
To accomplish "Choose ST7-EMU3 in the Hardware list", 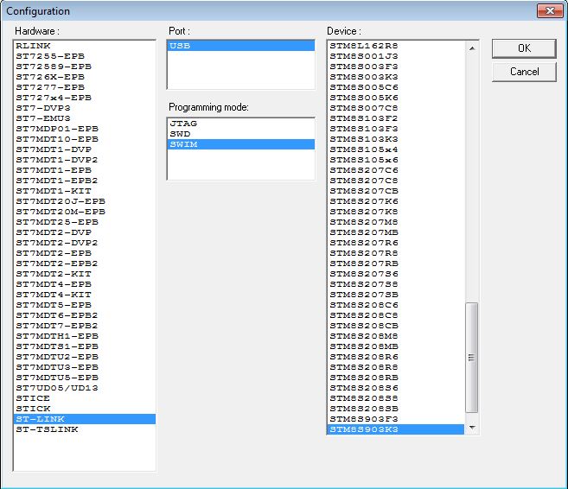I will pyautogui.click(x=43, y=118).
